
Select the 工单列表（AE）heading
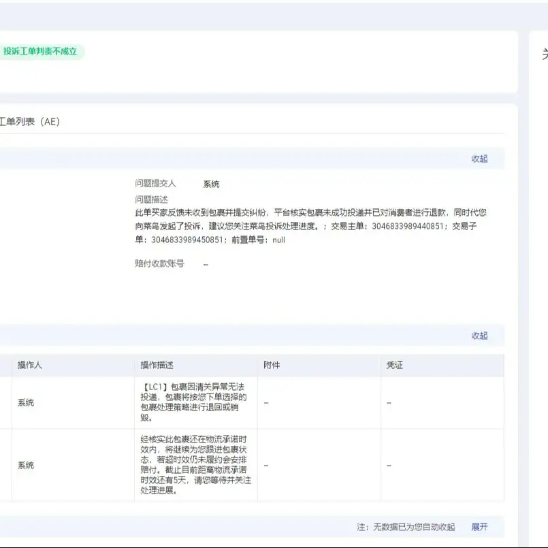pos(30,122)
